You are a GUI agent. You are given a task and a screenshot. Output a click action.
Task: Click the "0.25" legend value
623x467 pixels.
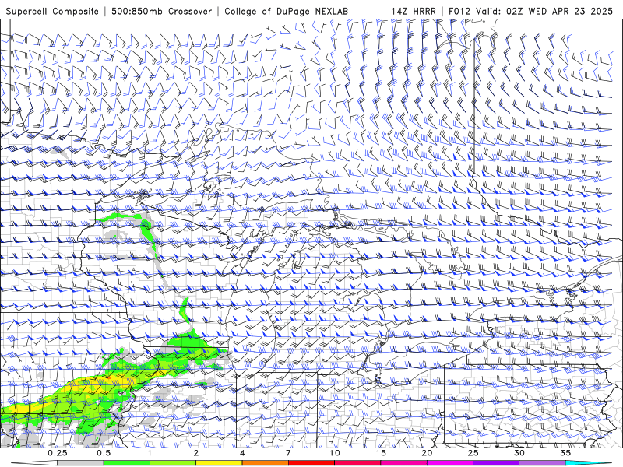[58, 453]
